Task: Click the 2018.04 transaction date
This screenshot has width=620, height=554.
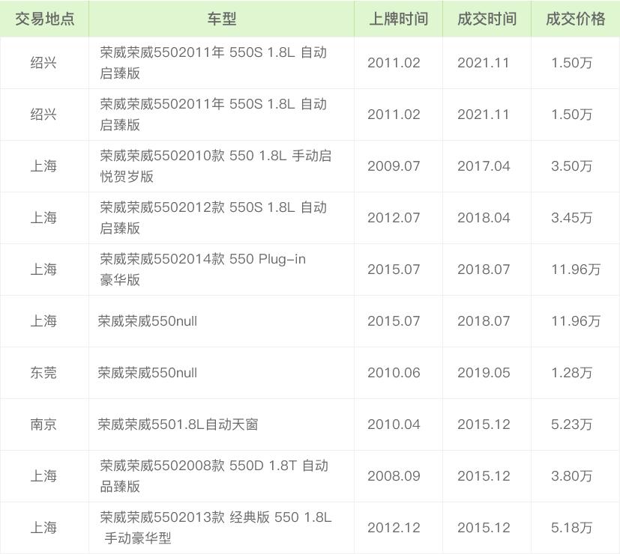Action: (x=484, y=218)
